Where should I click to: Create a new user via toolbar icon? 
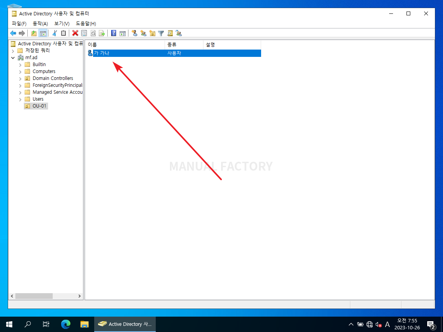tap(135, 33)
